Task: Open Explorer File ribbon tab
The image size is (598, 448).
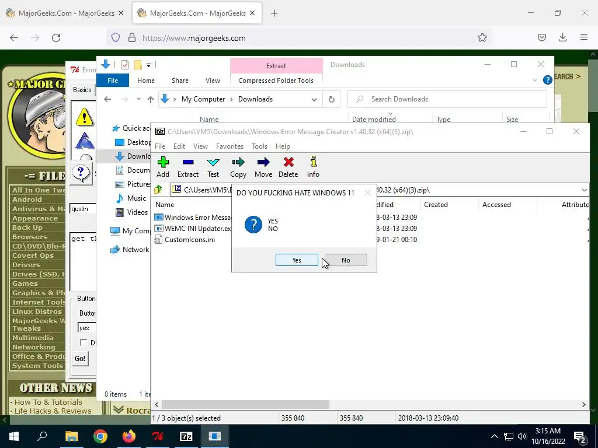Action: (113, 80)
